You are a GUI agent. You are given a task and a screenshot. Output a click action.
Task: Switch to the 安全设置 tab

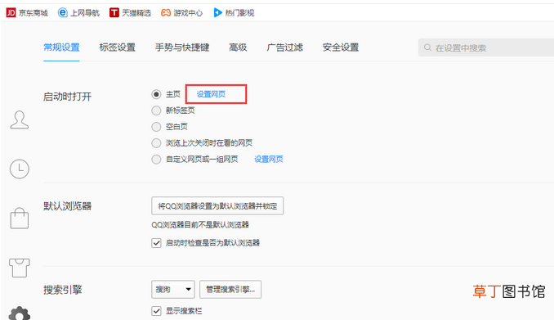coord(341,47)
